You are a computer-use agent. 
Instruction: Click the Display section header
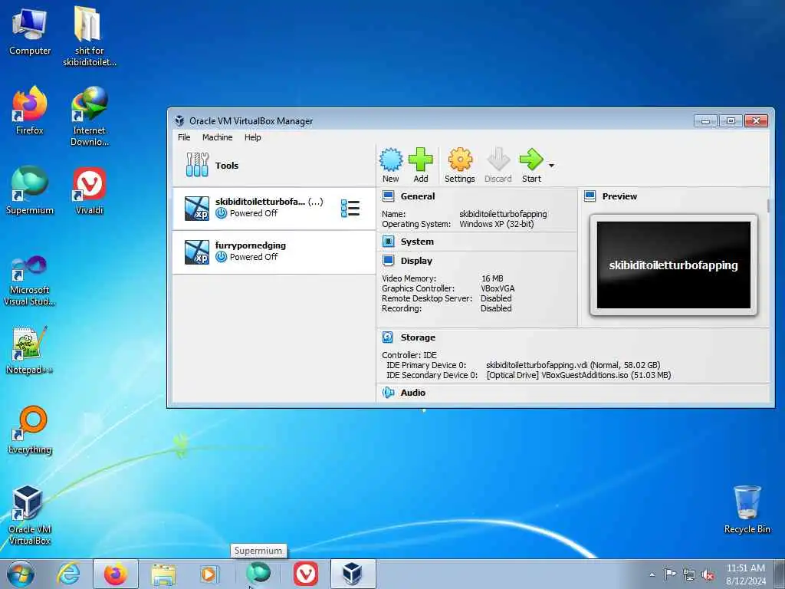416,261
